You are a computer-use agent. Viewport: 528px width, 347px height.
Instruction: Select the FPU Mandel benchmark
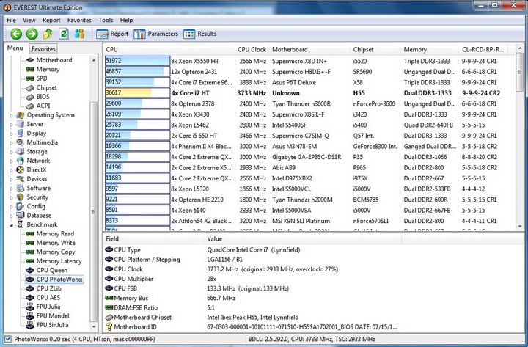(x=48, y=315)
